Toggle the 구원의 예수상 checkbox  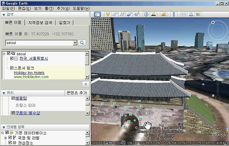[x=13, y=113]
